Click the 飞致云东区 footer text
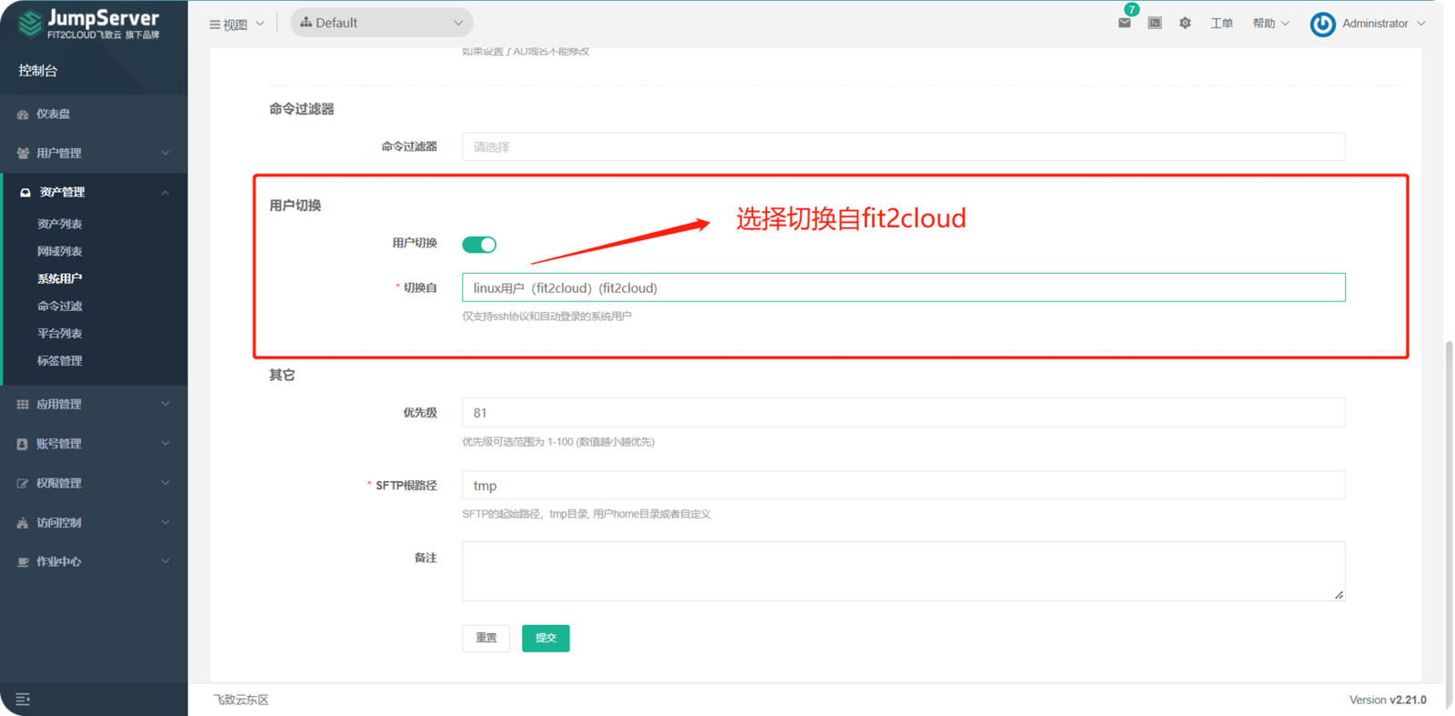This screenshot has width=1455, height=716. 240,700
